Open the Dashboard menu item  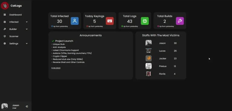coord(15,15)
